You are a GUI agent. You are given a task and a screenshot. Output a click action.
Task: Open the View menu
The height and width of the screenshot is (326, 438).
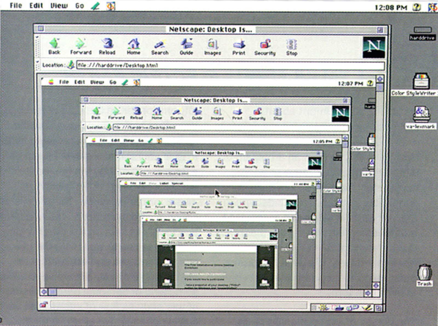pos(59,5)
